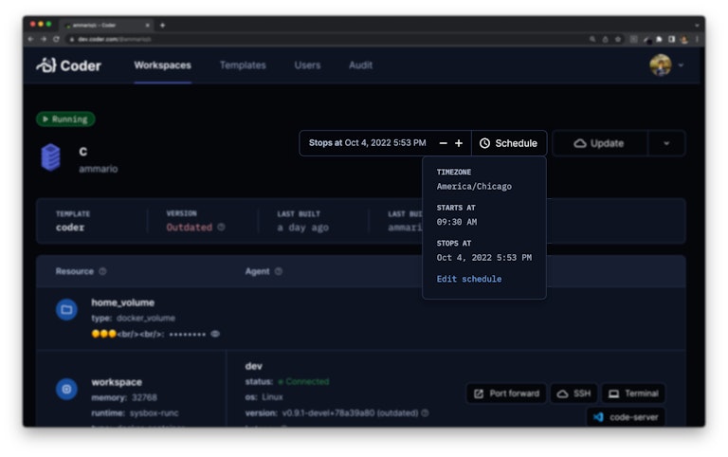The width and height of the screenshot is (728, 457).
Task: Click the Edit schedule link
Action: (469, 279)
